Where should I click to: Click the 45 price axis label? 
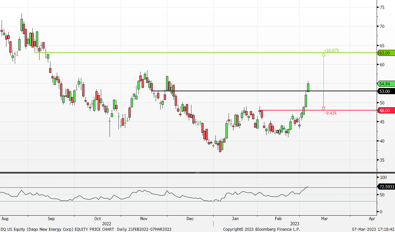click(x=382, y=122)
